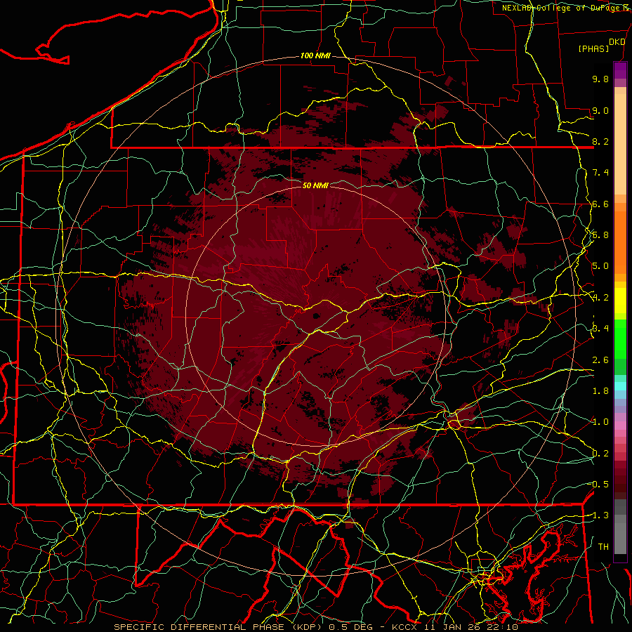This screenshot has width=632, height=632.
Task: Click the -1.3 legend value
Action: coord(600,515)
